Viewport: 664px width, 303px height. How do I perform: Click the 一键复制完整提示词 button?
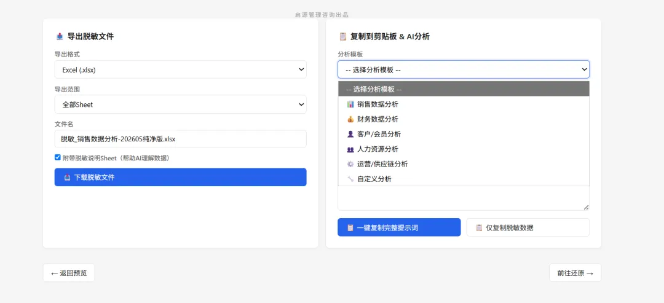click(x=399, y=227)
